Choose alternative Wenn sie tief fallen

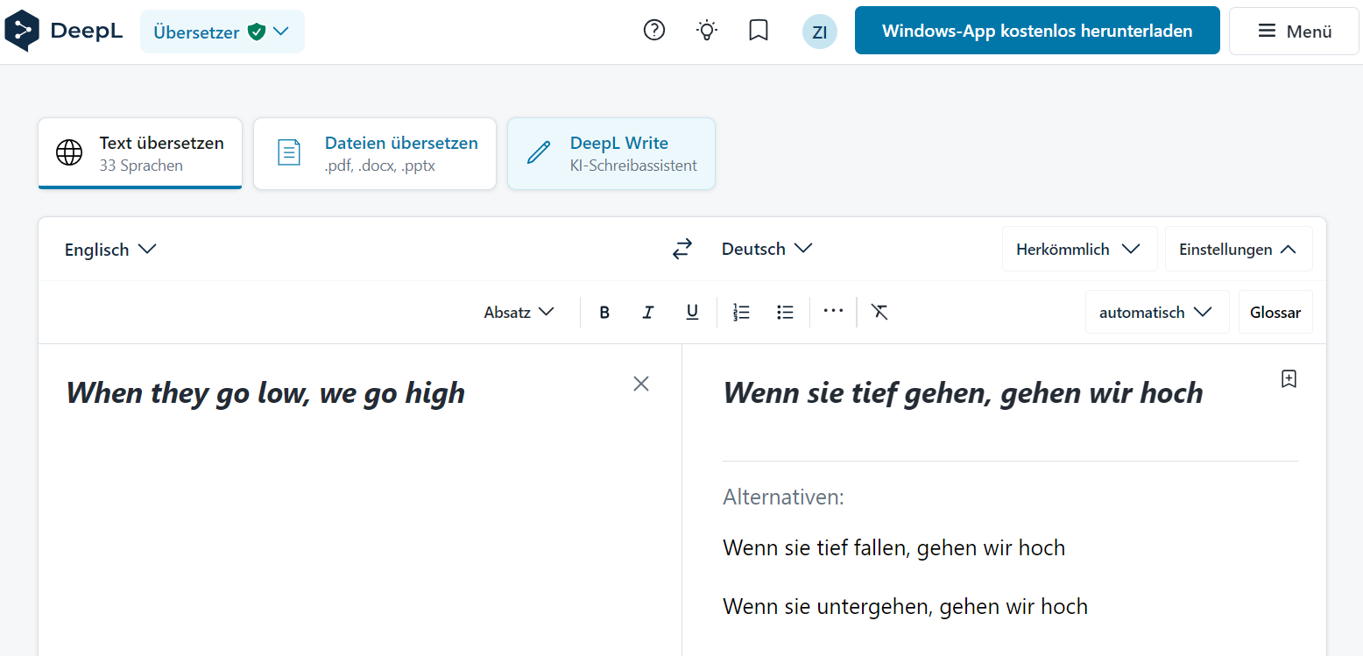[894, 548]
